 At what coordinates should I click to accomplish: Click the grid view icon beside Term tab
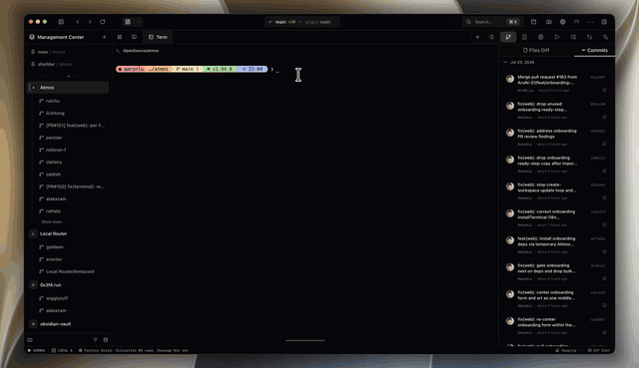pos(120,37)
